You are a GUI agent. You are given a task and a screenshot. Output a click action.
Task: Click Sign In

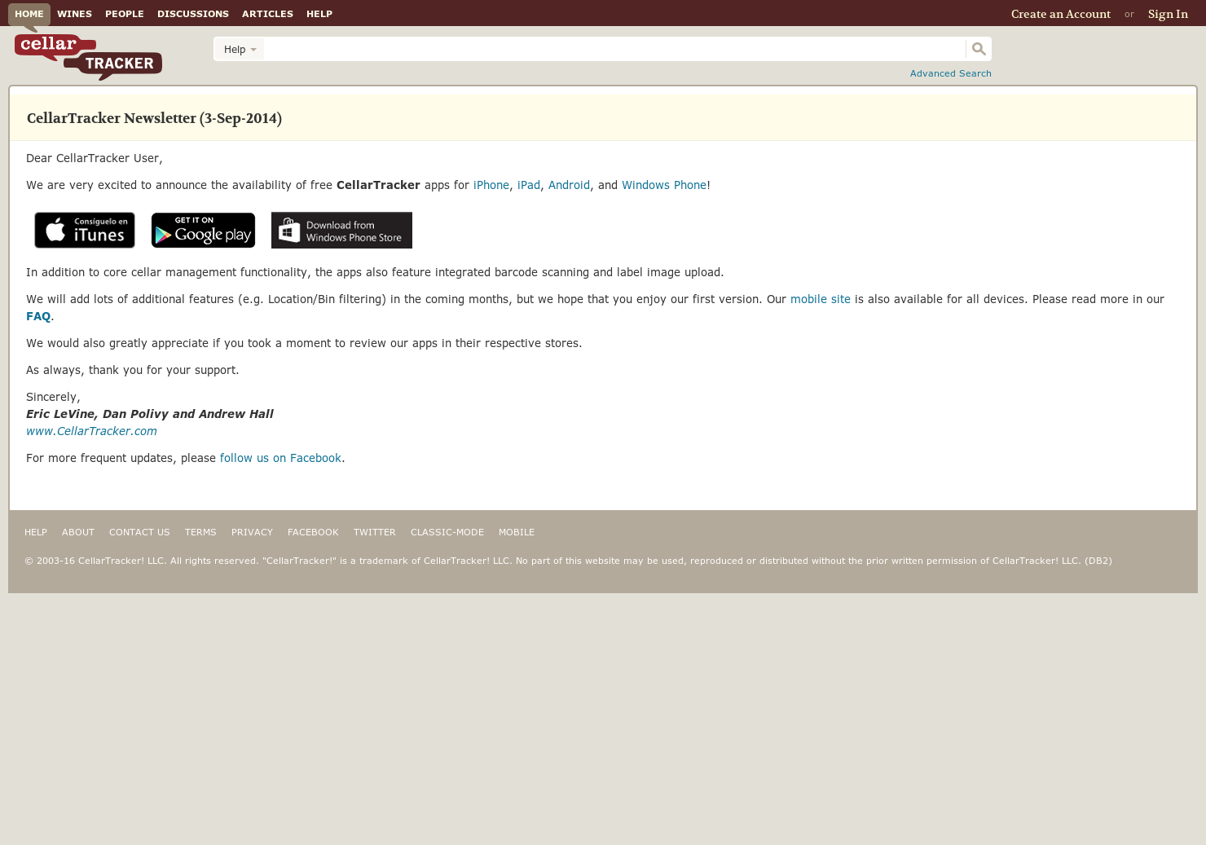[x=1168, y=14]
